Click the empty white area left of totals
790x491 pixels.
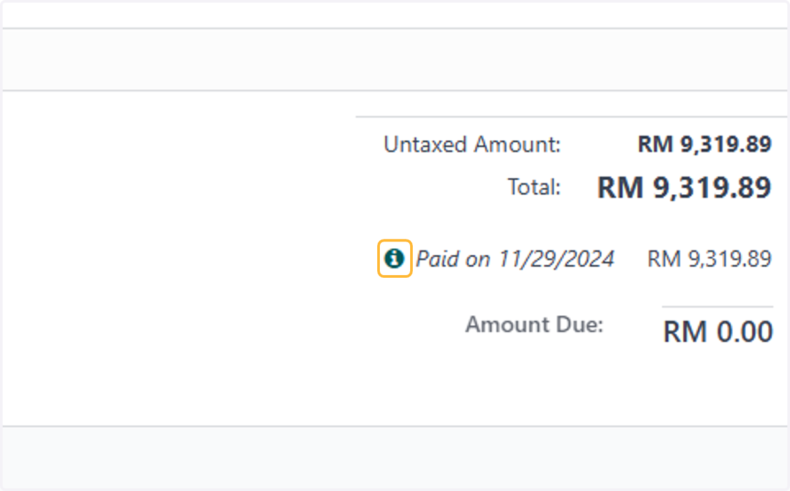[178, 257]
